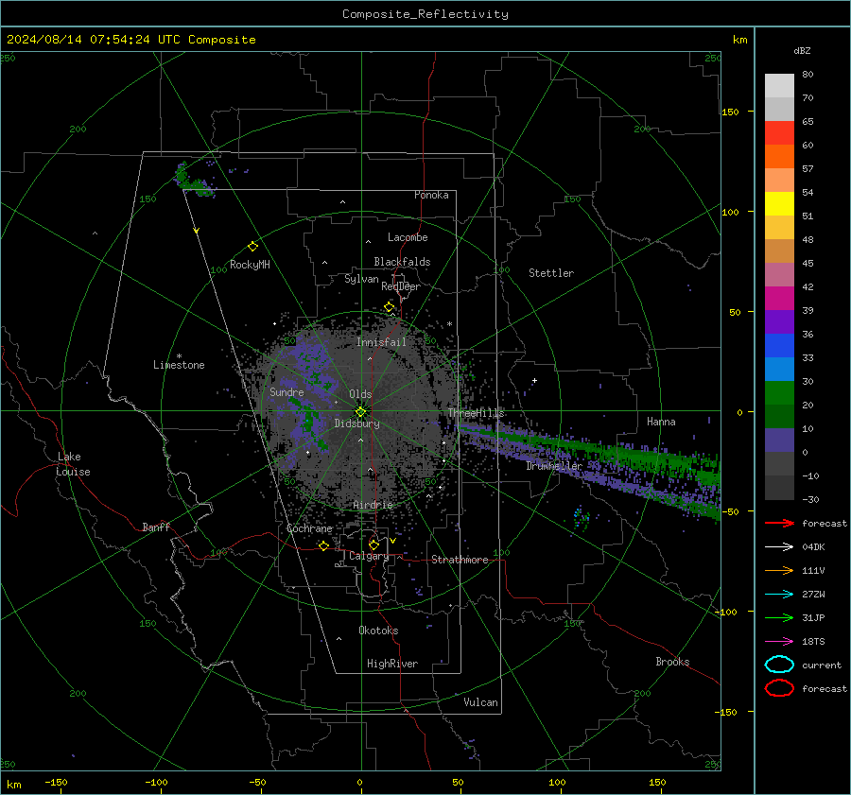851x795 pixels.
Task: Click the Airdrie label
Action: click(373, 505)
